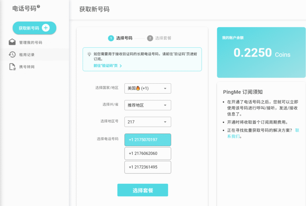This screenshot has height=206, width=306.
Task: Click the 选择号码 step label
Action: click(x=124, y=38)
